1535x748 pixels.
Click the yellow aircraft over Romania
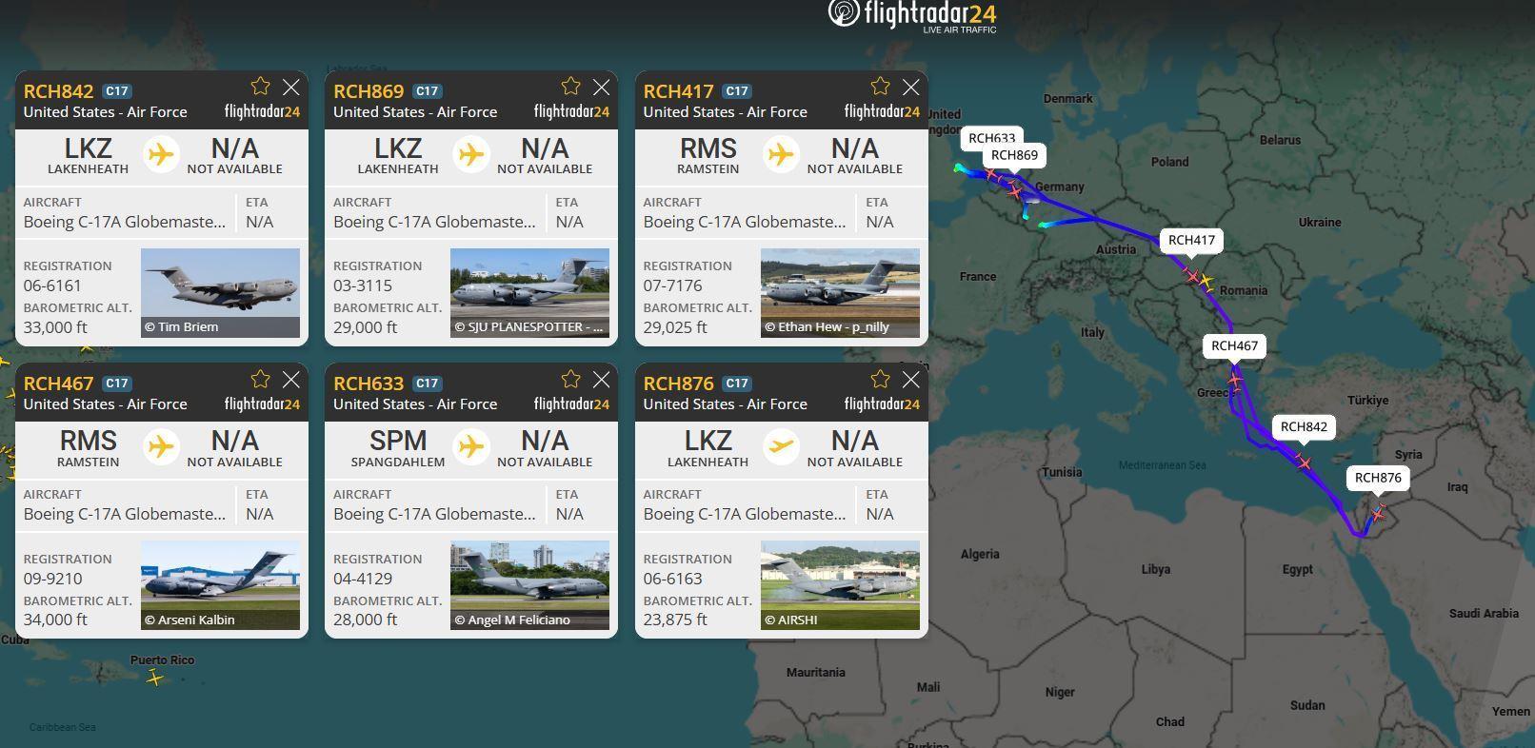point(1206,282)
